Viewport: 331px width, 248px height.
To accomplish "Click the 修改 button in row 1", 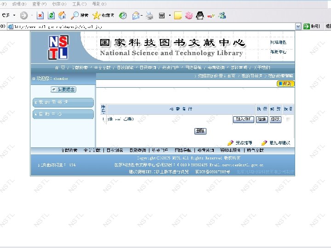I will (275, 119).
